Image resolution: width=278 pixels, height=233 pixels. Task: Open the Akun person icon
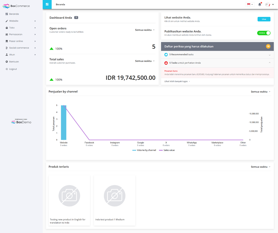tap(6, 55)
